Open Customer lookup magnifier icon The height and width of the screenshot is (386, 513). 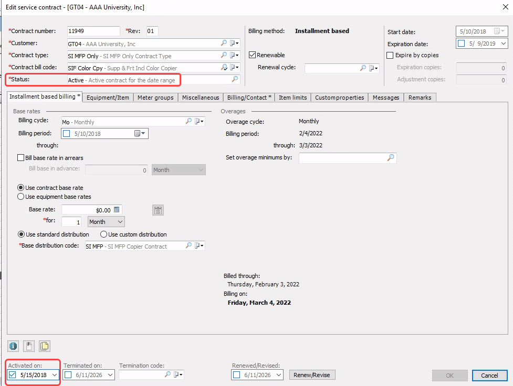(224, 43)
